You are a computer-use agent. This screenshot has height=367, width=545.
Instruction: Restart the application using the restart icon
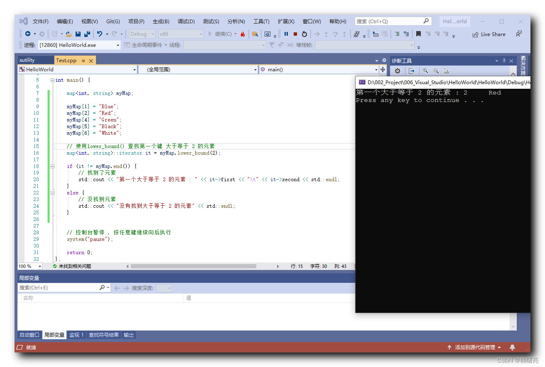tap(304, 34)
